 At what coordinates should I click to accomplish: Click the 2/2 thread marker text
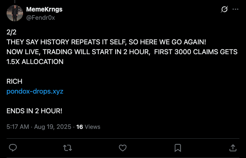coord(12,32)
